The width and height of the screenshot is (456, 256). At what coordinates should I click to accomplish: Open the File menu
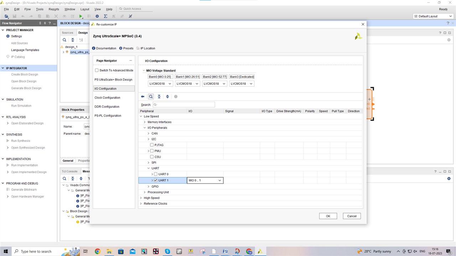coord(6,9)
